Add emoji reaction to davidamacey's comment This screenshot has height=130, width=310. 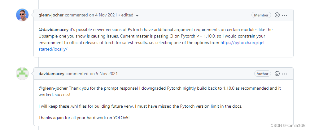coord(277,74)
